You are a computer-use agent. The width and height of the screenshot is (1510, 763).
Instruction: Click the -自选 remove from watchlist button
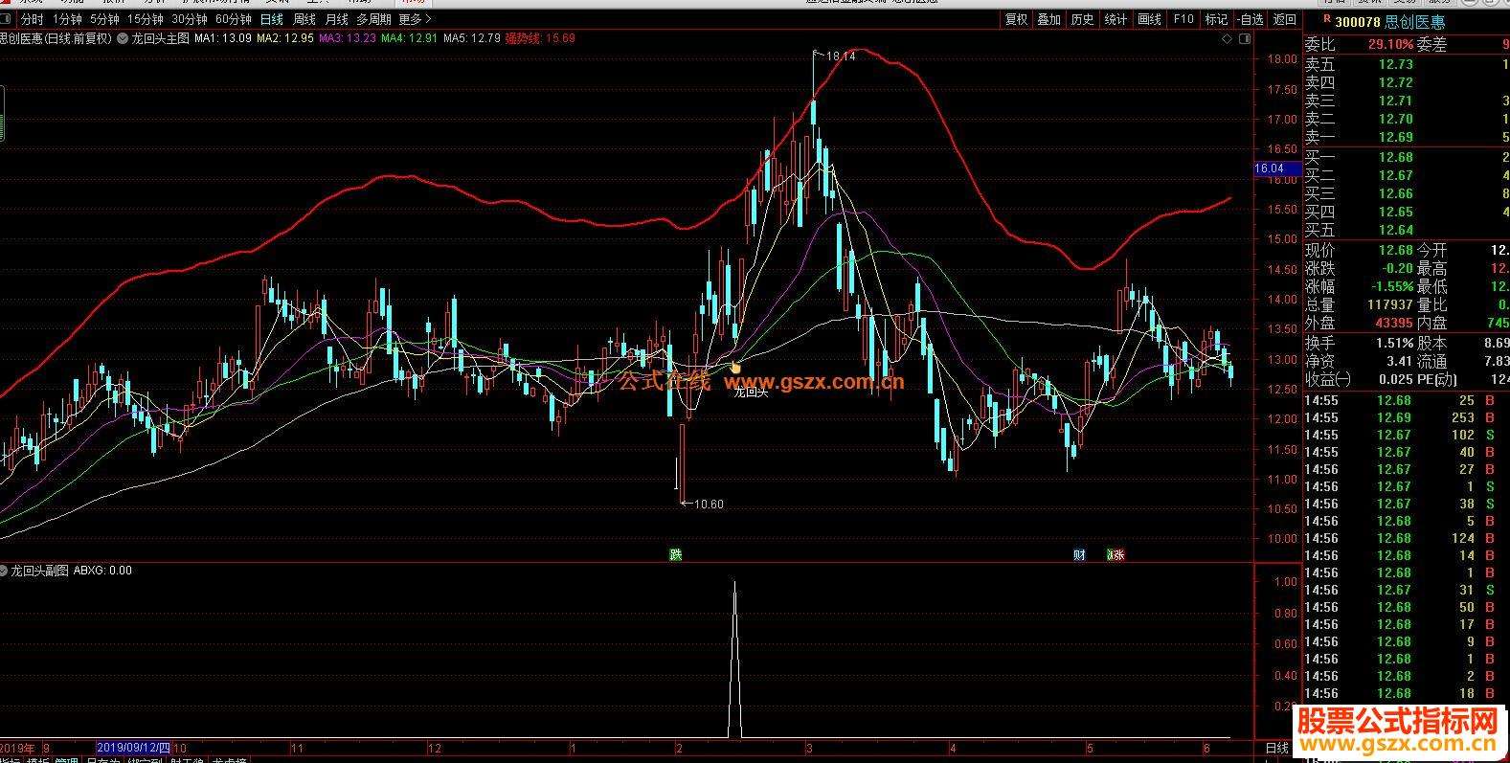[x=1250, y=19]
